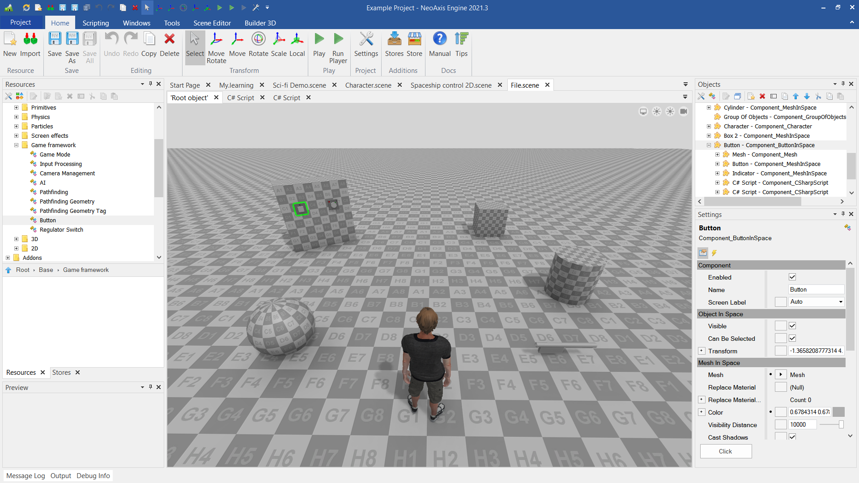Toggle Can Be Selected checkbox
Screen dimensions: 859x483
792,339
